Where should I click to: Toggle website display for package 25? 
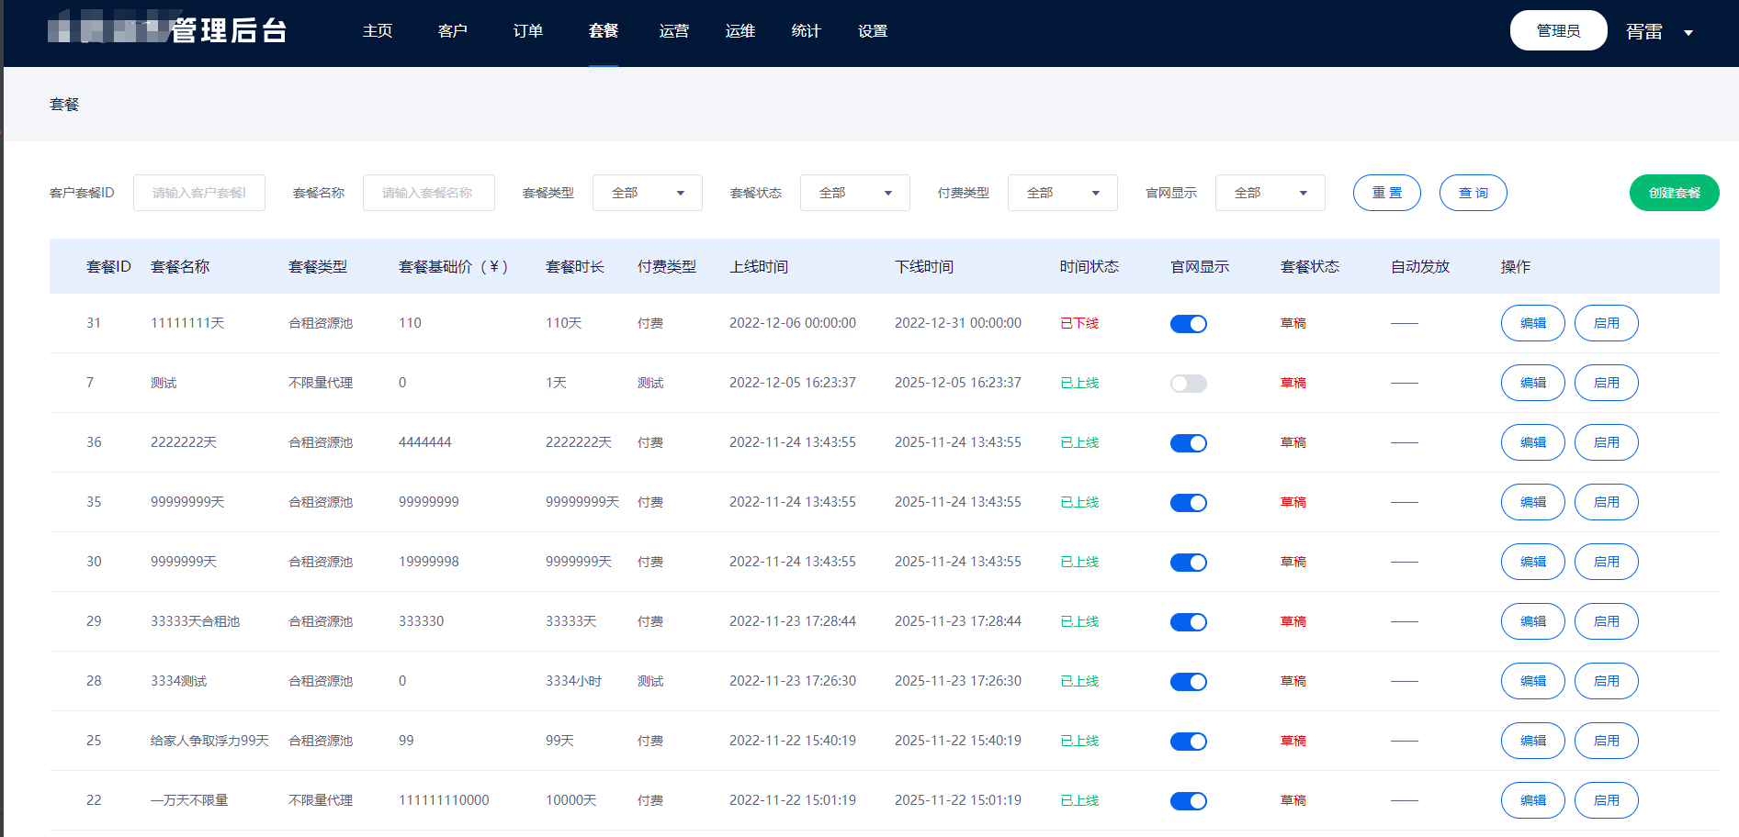1188,742
